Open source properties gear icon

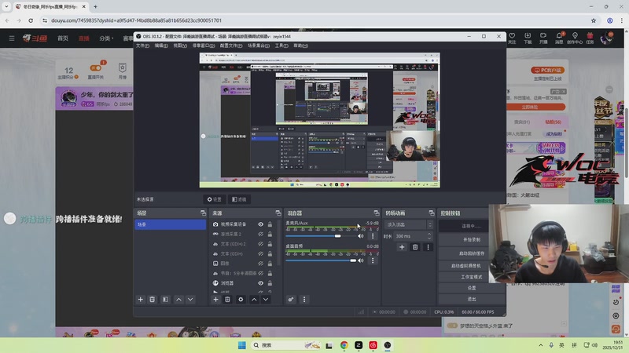pos(241,300)
